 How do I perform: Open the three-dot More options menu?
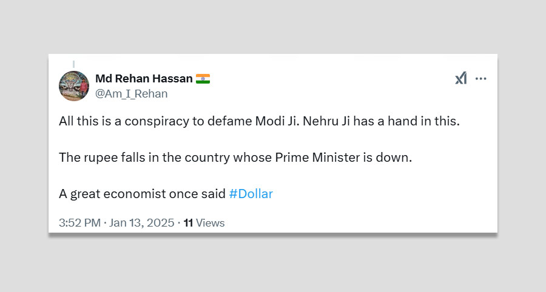[x=481, y=79]
